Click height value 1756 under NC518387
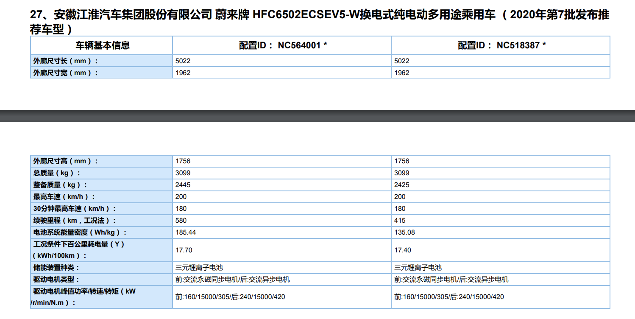Viewport: 635px width, 319px height. [402, 161]
